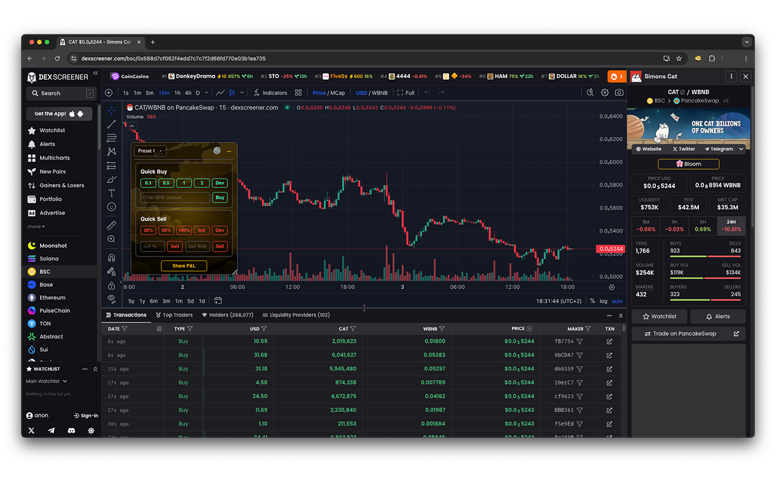
Task: Open the time interval dropdown arrow
Action: pyautogui.click(x=207, y=93)
